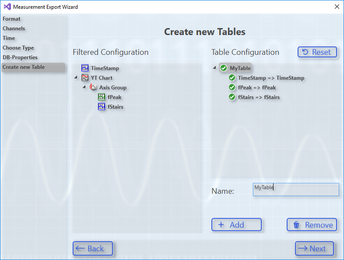Viewport: 344px width, 260px height.
Task: Click the Remove button
Action: (312, 224)
